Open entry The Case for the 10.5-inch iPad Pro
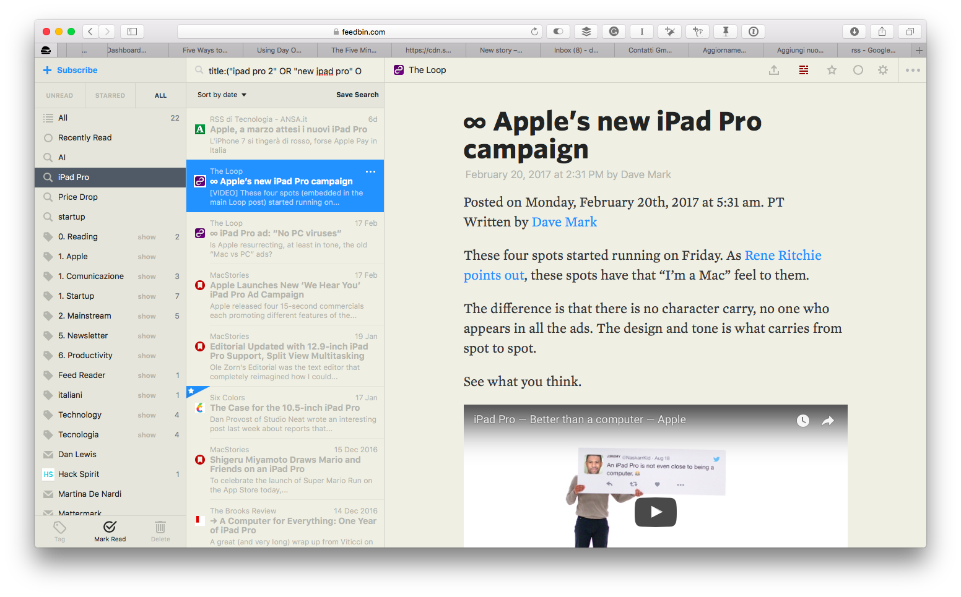961x597 pixels. click(x=285, y=413)
